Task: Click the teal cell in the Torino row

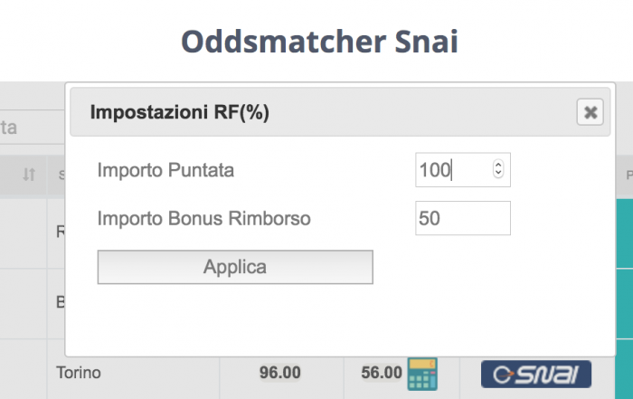Action: pyautogui.click(x=624, y=369)
